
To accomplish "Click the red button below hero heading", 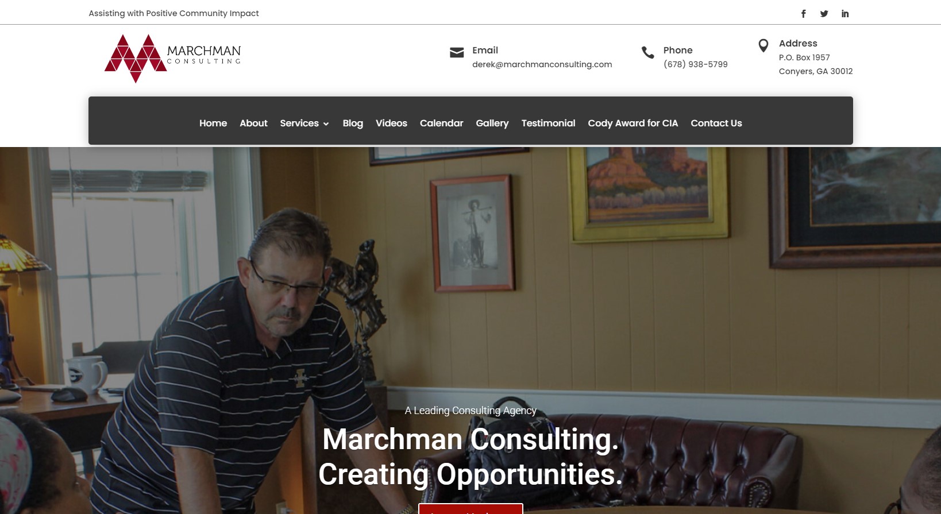I will point(470,509).
